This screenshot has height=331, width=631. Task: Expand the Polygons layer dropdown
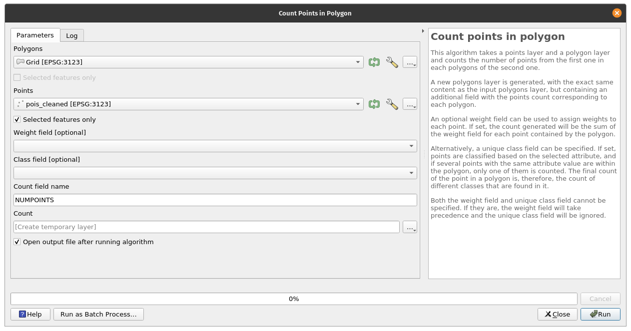358,62
